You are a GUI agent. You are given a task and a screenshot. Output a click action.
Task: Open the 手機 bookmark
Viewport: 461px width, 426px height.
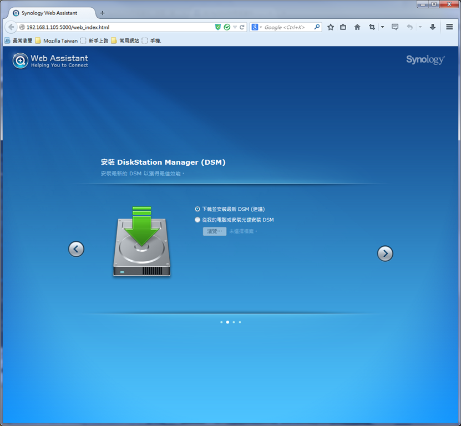coord(151,40)
